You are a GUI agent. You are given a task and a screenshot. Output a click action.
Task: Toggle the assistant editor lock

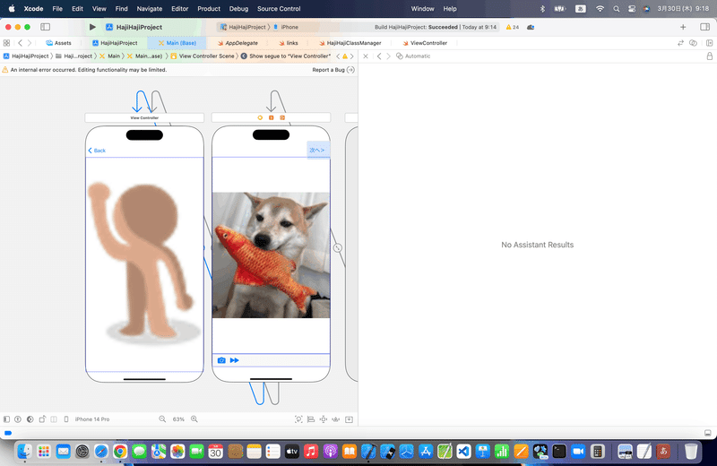point(709,56)
